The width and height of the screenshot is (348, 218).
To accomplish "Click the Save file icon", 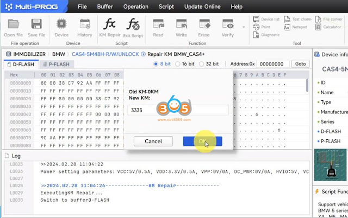I will [36, 24].
